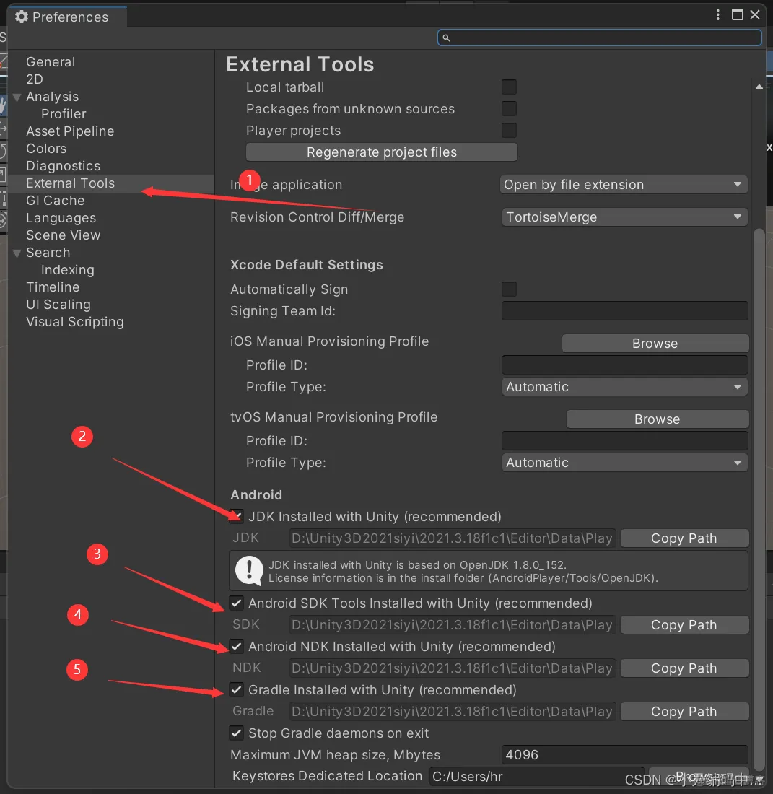
Task: Maximize the Preferences window
Action: pos(737,14)
